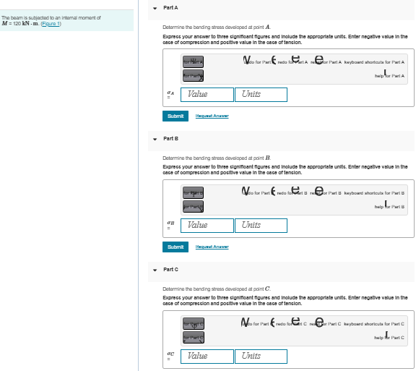Open keyboard shortcuts for Part A
Viewport: 416px width, 371px height.
[374, 62]
